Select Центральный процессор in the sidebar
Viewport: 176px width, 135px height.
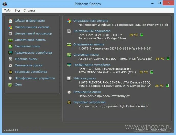click(x=33, y=33)
